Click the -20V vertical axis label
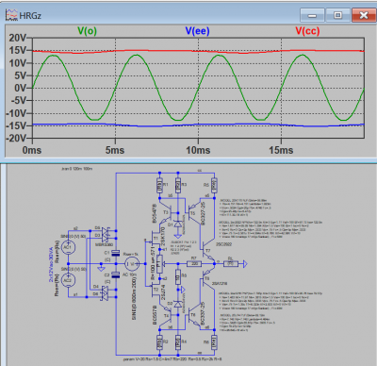 (16, 138)
